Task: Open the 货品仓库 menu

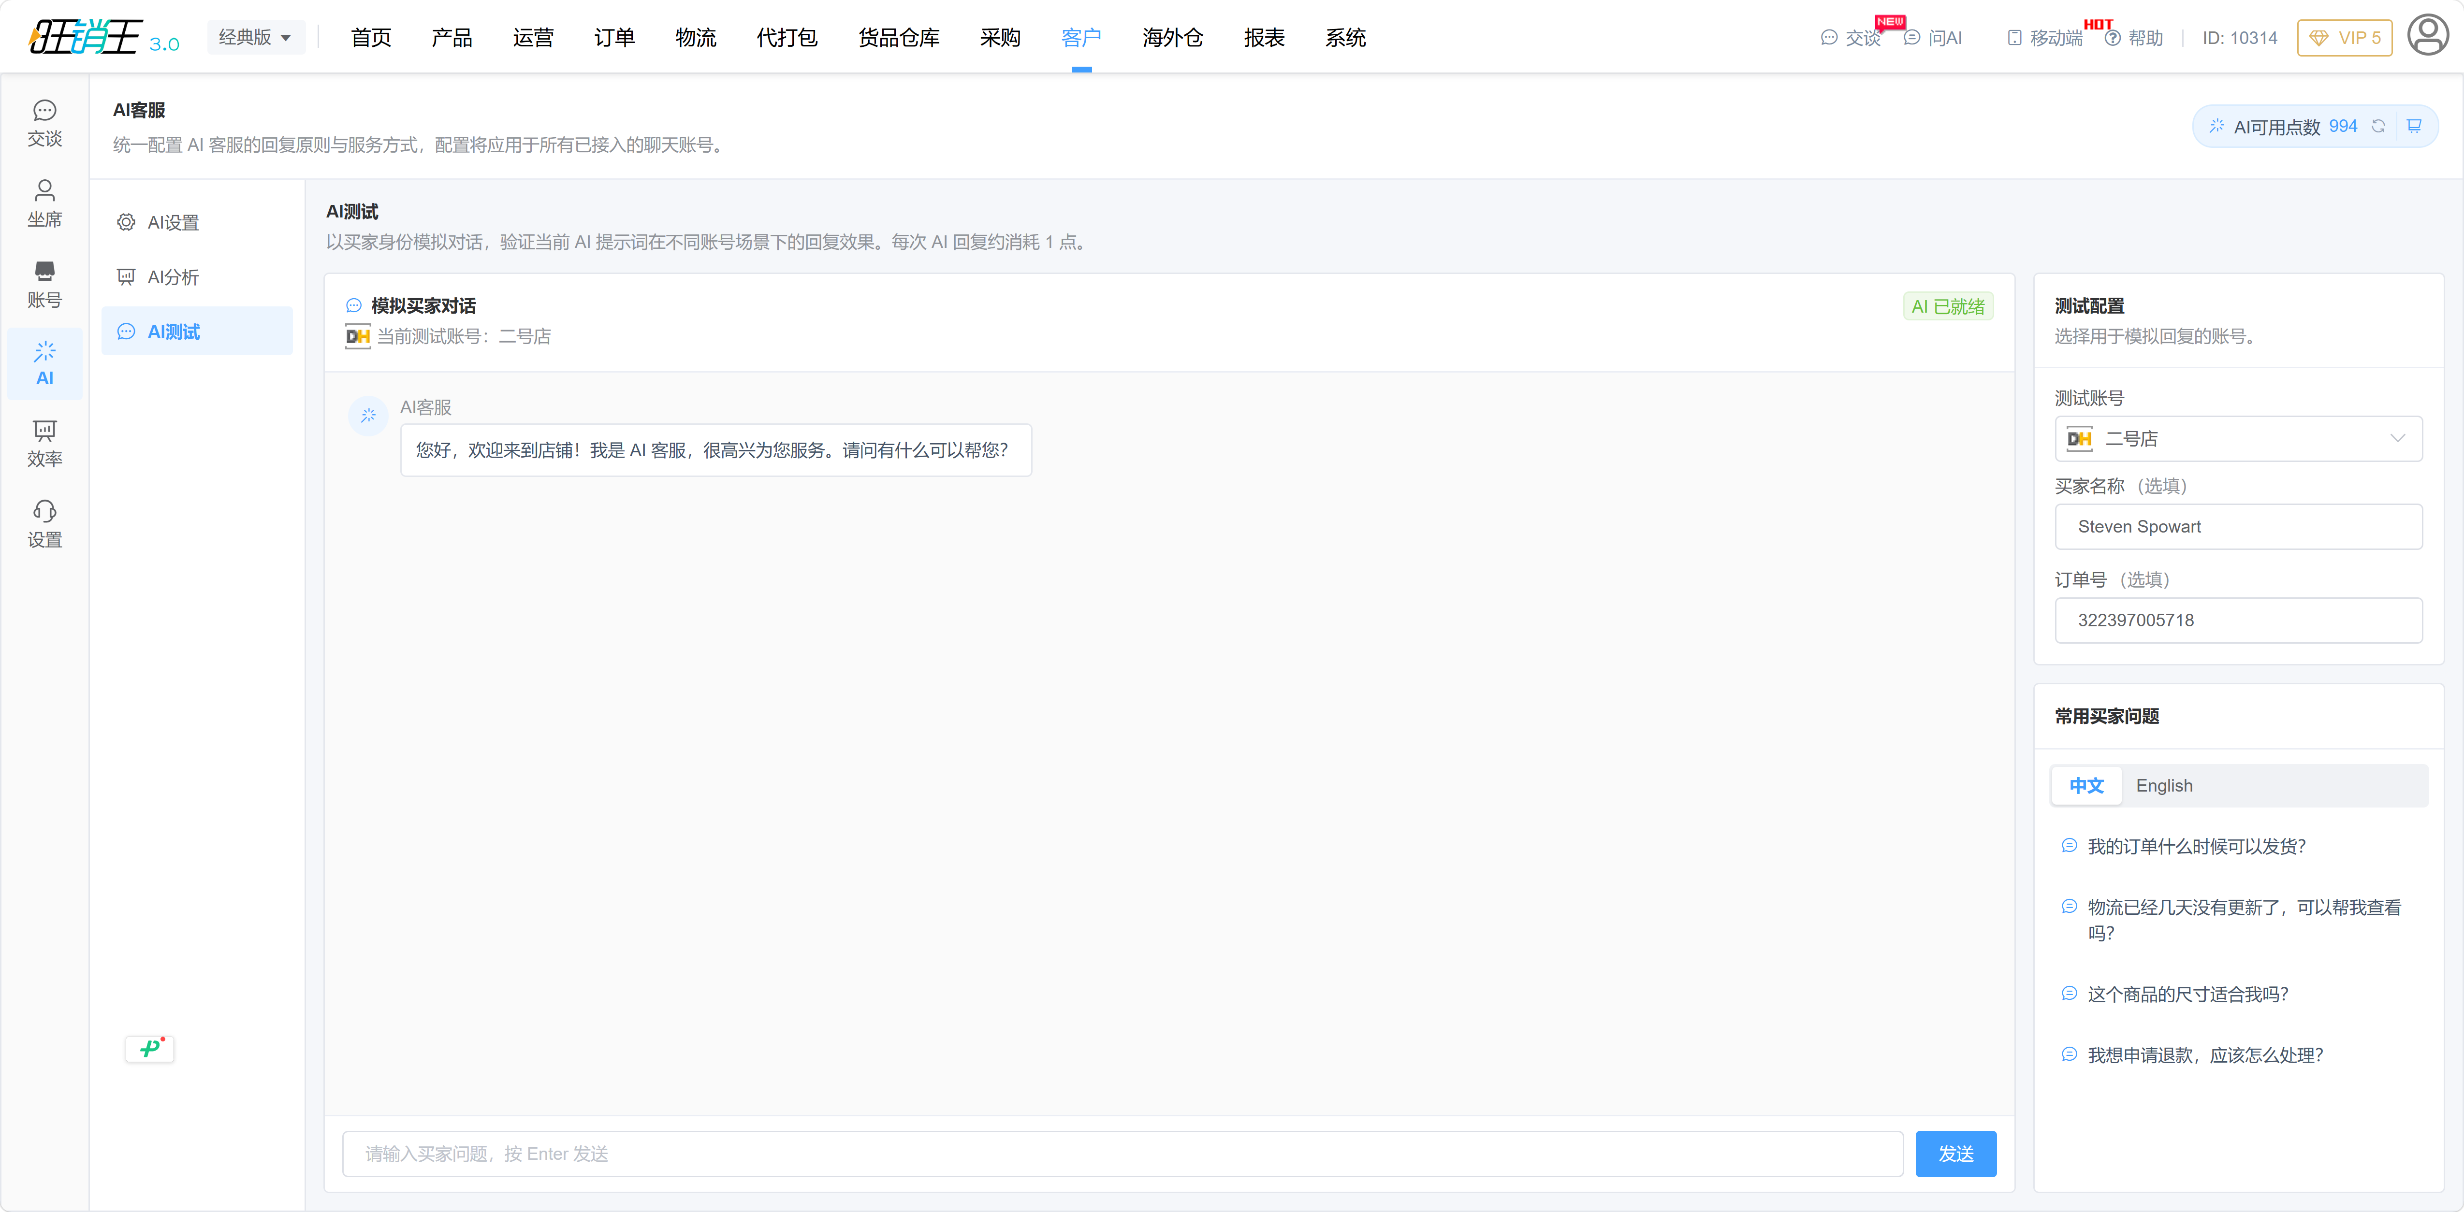Action: 898,37
